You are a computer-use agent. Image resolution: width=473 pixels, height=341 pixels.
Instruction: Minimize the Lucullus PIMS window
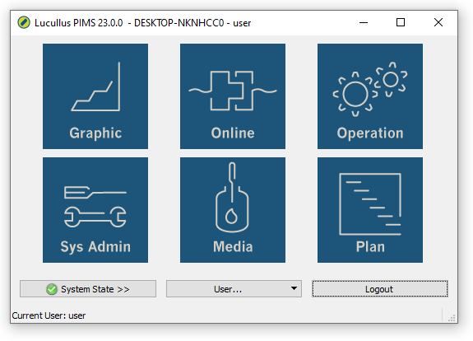point(364,23)
